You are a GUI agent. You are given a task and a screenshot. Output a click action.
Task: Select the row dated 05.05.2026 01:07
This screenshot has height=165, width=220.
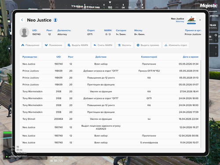click(x=110, y=84)
